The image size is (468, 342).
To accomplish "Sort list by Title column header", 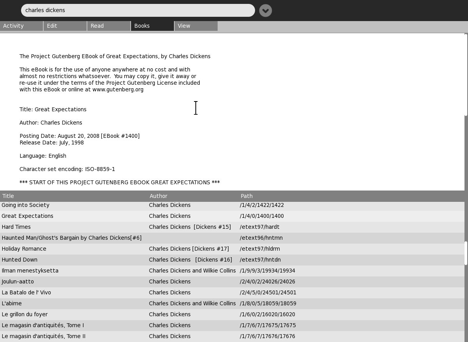I will (x=74, y=196).
